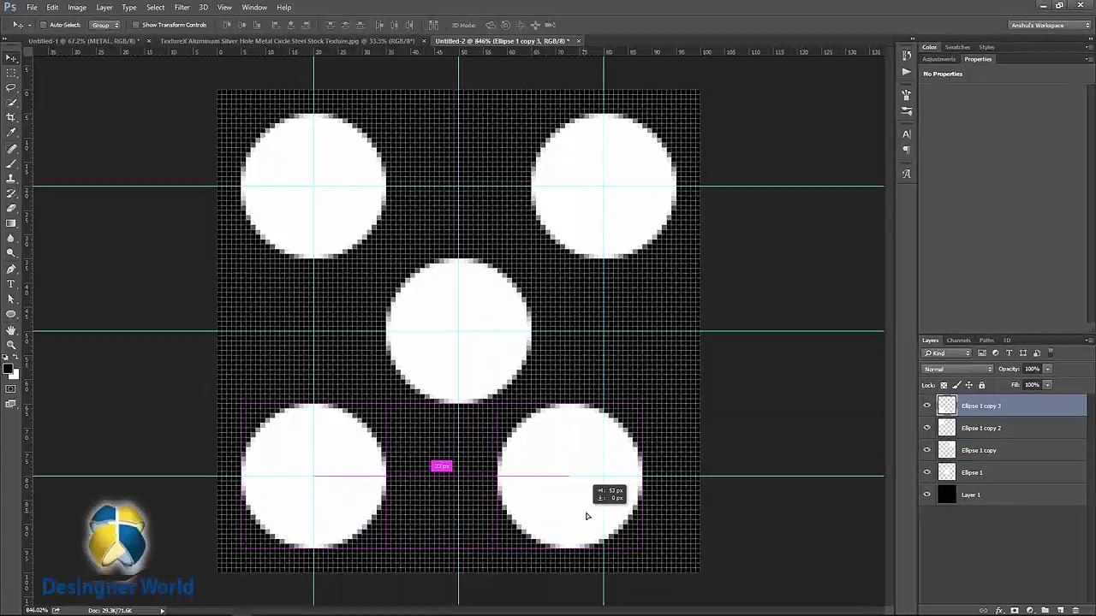Image resolution: width=1096 pixels, height=616 pixels.
Task: Open the History panel icon in dock
Action: point(907,56)
